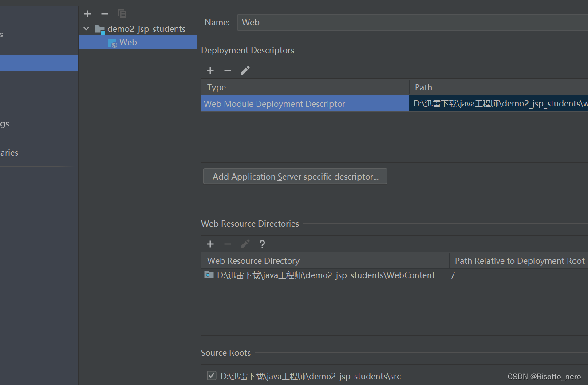Image resolution: width=588 pixels, height=385 pixels.
Task: Click the WebContent folder icon
Action: click(209, 275)
